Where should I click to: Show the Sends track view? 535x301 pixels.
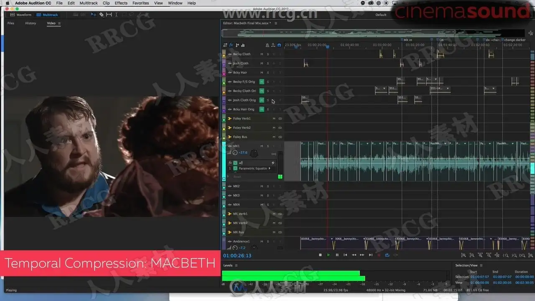coord(237,45)
